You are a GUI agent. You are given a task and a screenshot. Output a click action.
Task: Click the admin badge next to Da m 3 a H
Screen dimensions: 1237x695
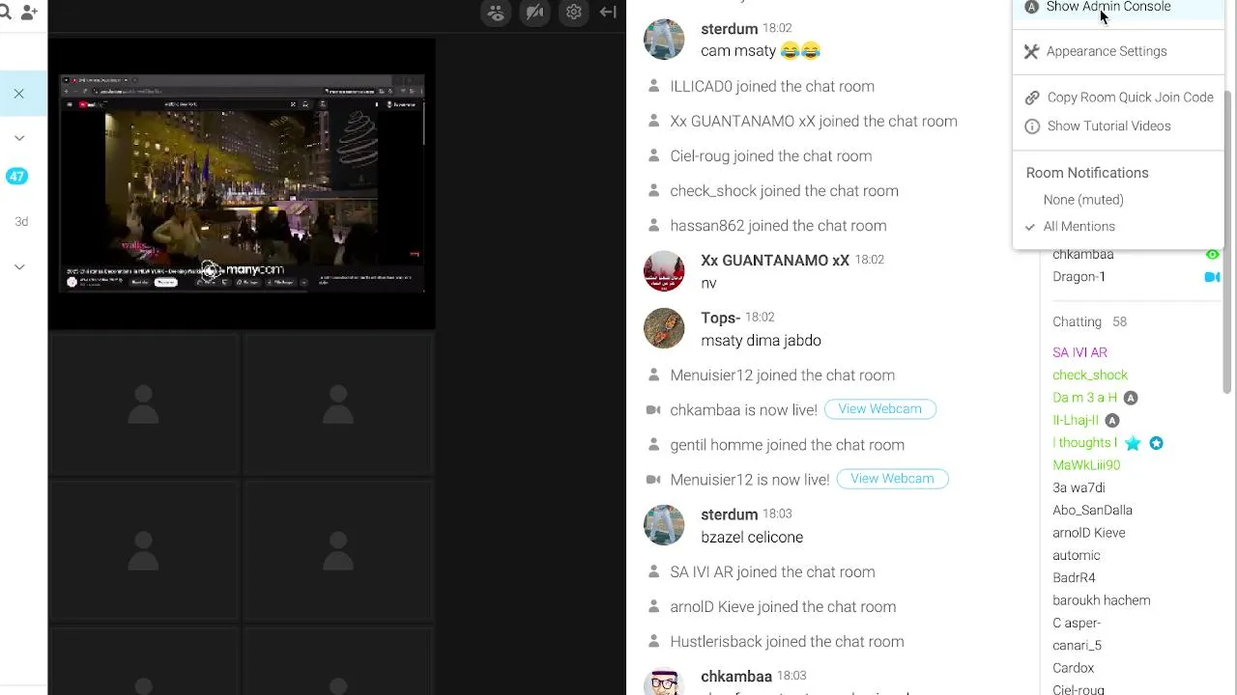1131,398
